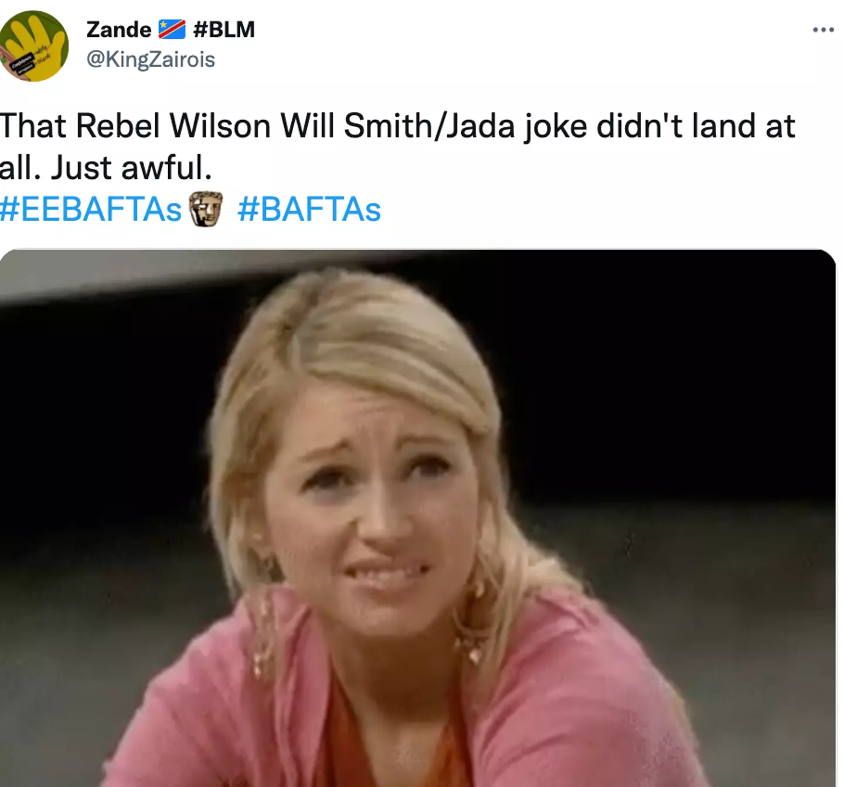The height and width of the screenshot is (787, 844).
Task: Open the Zande display name
Action: click(118, 29)
